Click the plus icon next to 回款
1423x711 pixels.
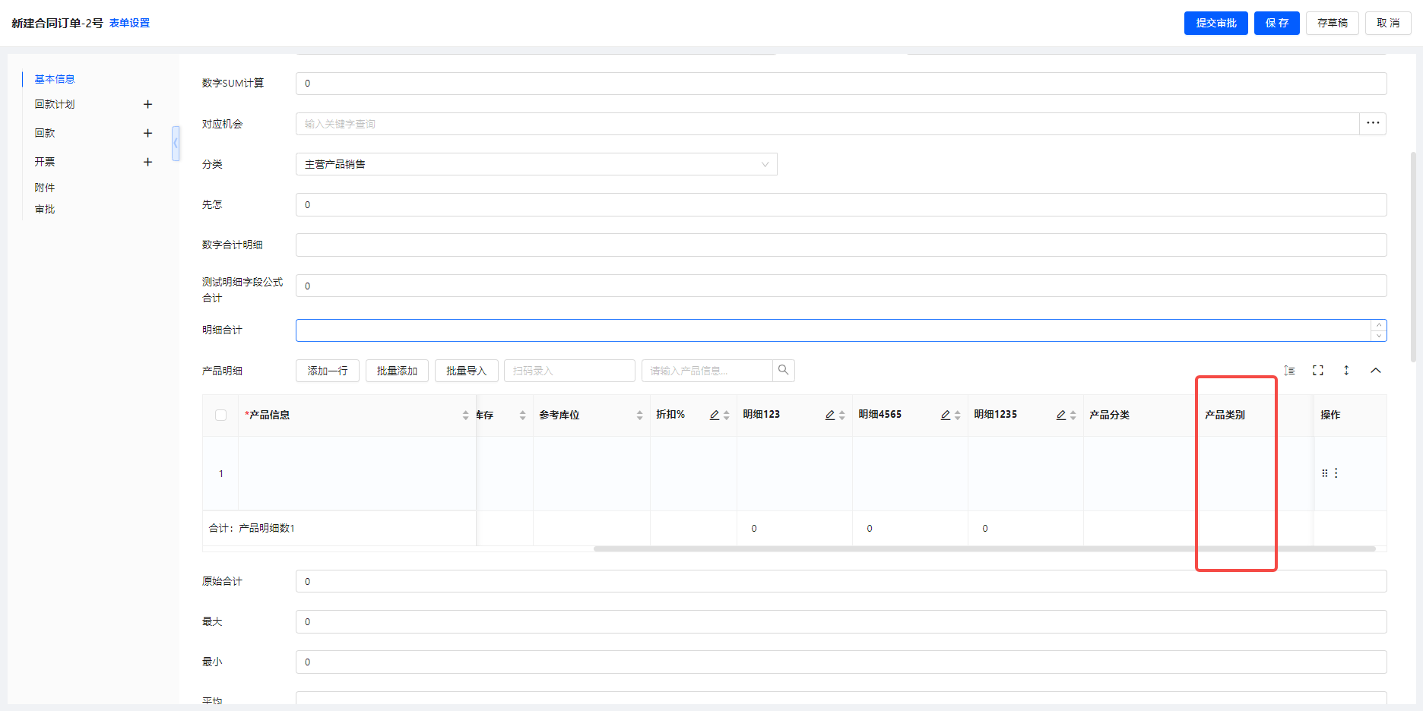[x=147, y=133]
